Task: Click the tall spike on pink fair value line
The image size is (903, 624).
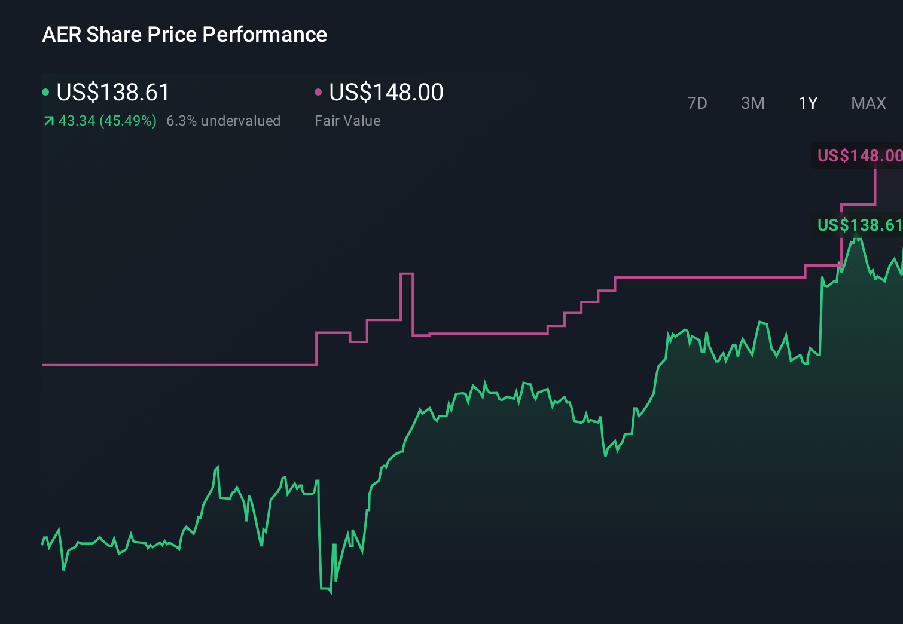Action: pos(407,274)
